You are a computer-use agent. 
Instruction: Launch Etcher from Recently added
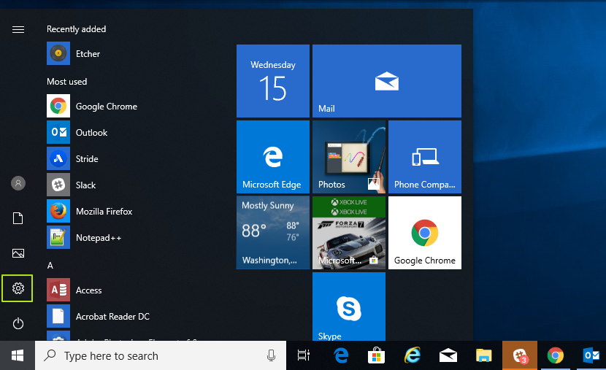(88, 54)
